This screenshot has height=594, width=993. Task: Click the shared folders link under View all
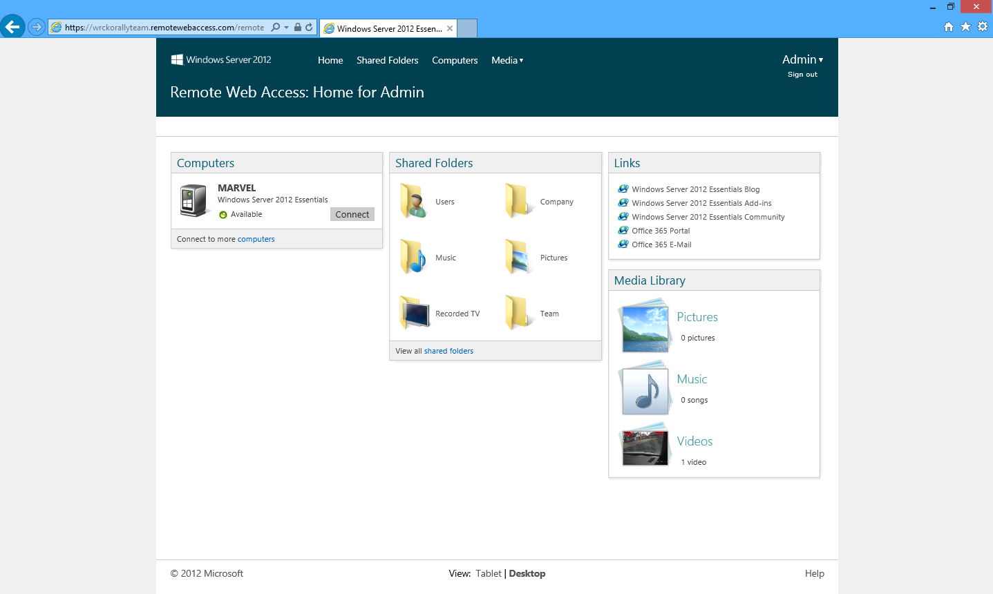tap(448, 351)
